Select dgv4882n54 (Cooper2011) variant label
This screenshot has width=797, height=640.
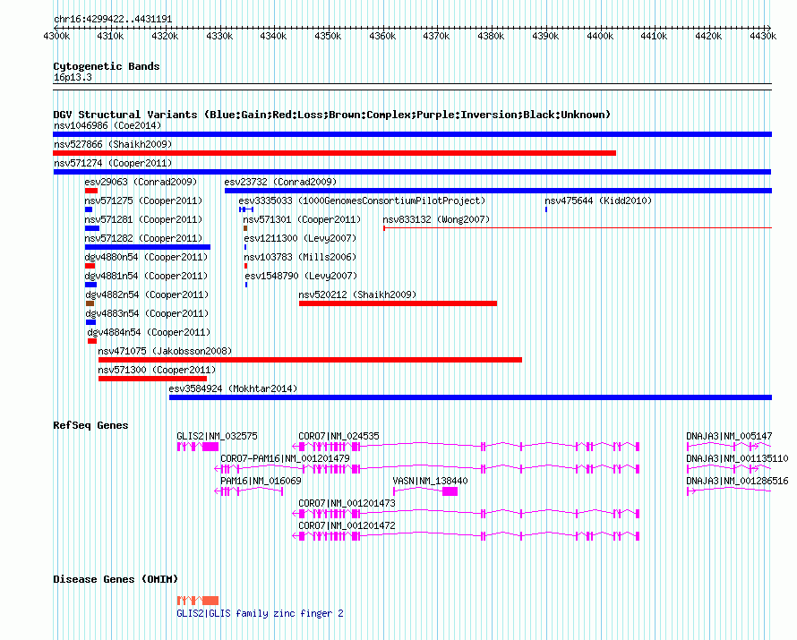tap(147, 294)
